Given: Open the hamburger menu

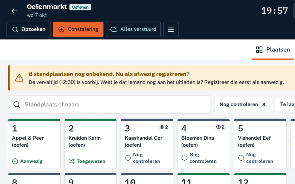Looking at the screenshot, I should 171,29.
